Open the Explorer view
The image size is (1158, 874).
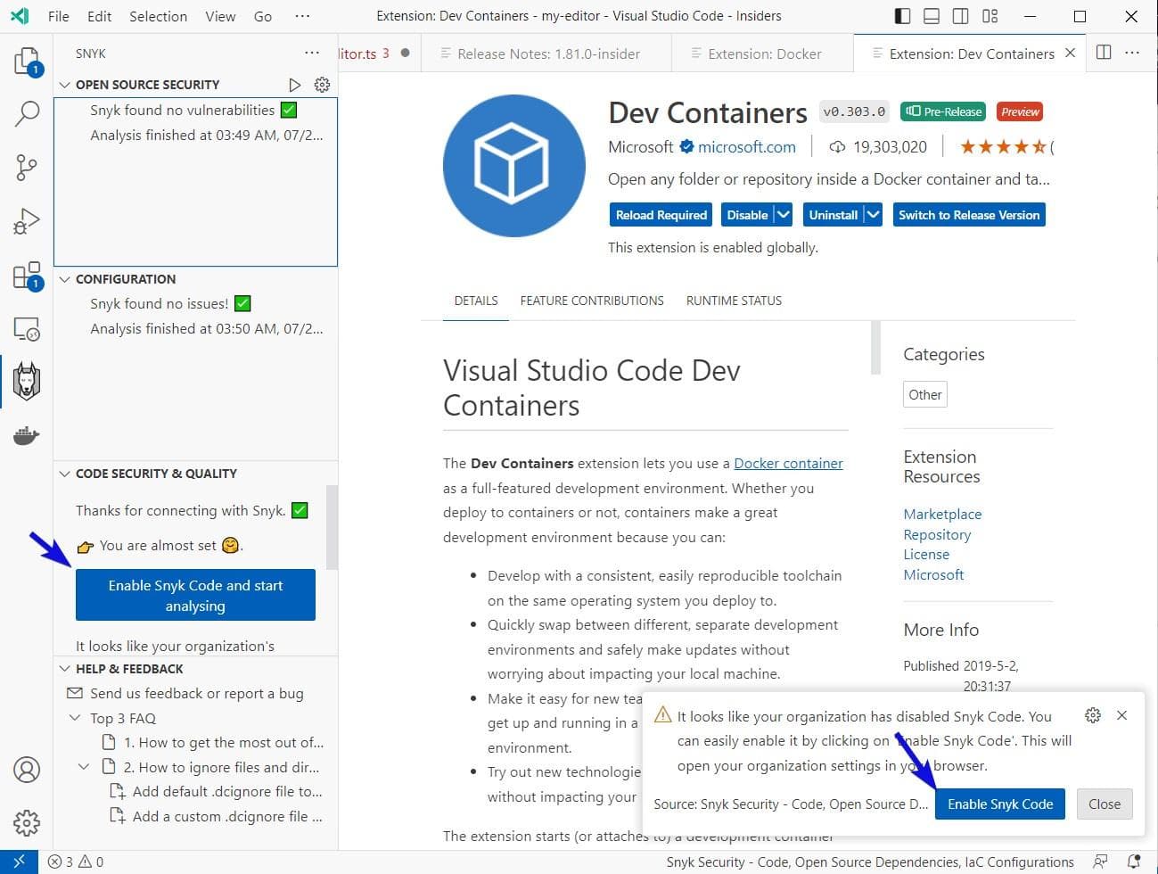[27, 60]
